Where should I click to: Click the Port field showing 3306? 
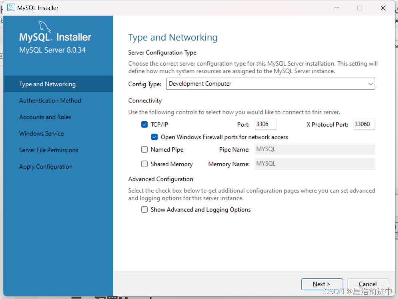coord(266,124)
